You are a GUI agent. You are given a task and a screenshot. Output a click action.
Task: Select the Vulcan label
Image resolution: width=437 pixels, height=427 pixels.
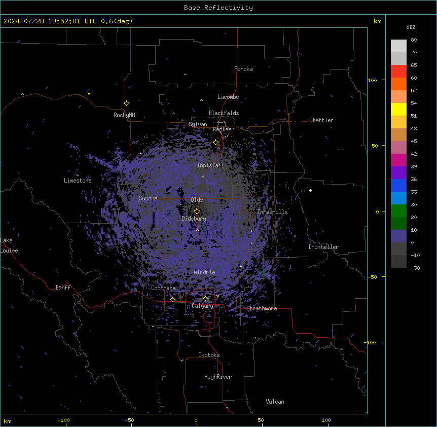(x=275, y=402)
